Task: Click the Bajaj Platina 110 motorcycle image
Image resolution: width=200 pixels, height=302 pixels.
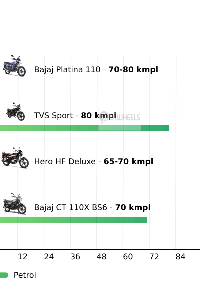Action: coord(14,66)
